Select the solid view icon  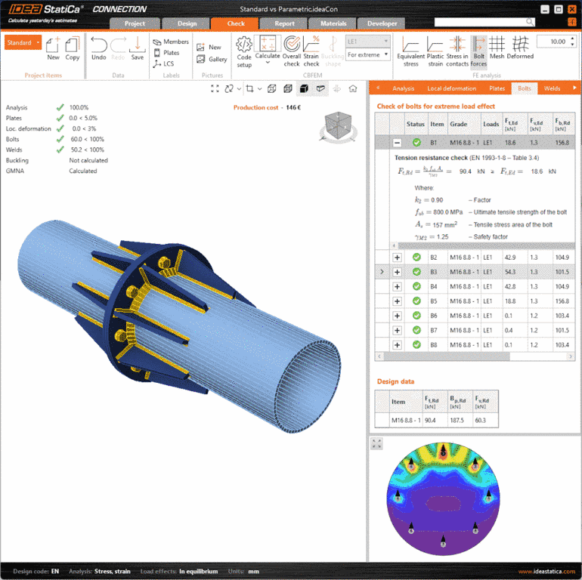(x=304, y=88)
